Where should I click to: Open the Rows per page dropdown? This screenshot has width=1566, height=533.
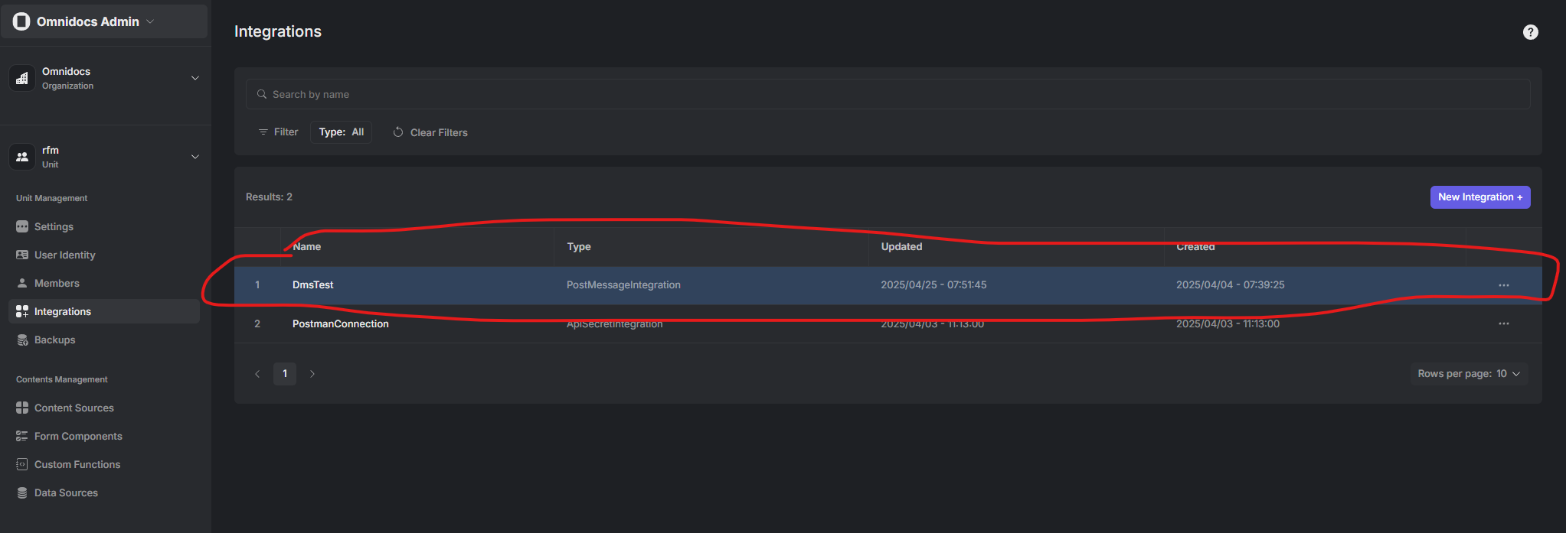[1468, 373]
